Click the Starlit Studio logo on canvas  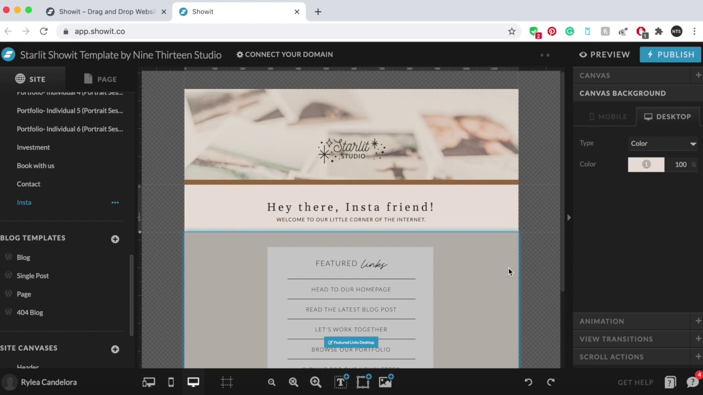click(351, 150)
